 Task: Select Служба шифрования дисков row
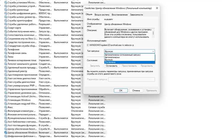(x=44, y=13)
